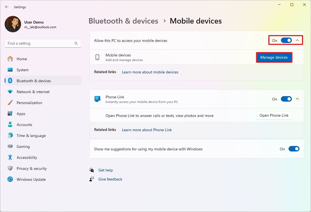Collapse the mobile devices access section
The height and width of the screenshot is (212, 311).
pyautogui.click(x=298, y=40)
